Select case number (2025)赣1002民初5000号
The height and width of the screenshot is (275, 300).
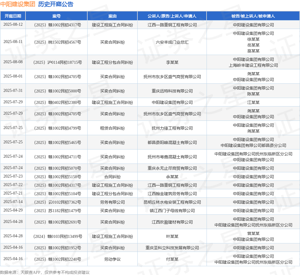(x=57, y=91)
